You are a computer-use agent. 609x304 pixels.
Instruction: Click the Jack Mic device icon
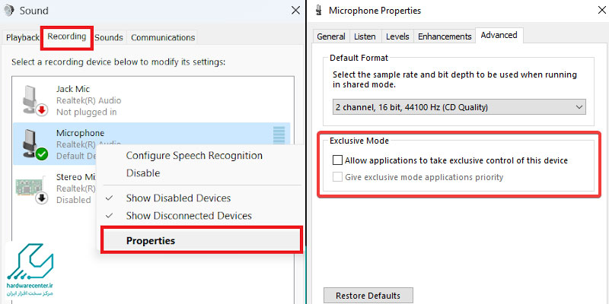34,100
